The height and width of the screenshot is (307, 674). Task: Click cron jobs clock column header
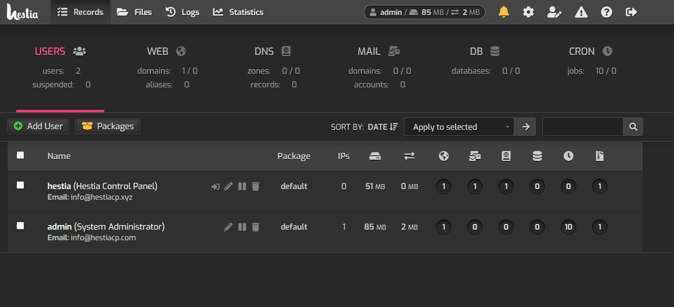[x=569, y=157]
